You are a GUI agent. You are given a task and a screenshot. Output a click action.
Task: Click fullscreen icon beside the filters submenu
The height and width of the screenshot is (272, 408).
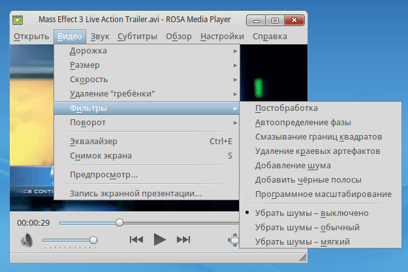234,239
